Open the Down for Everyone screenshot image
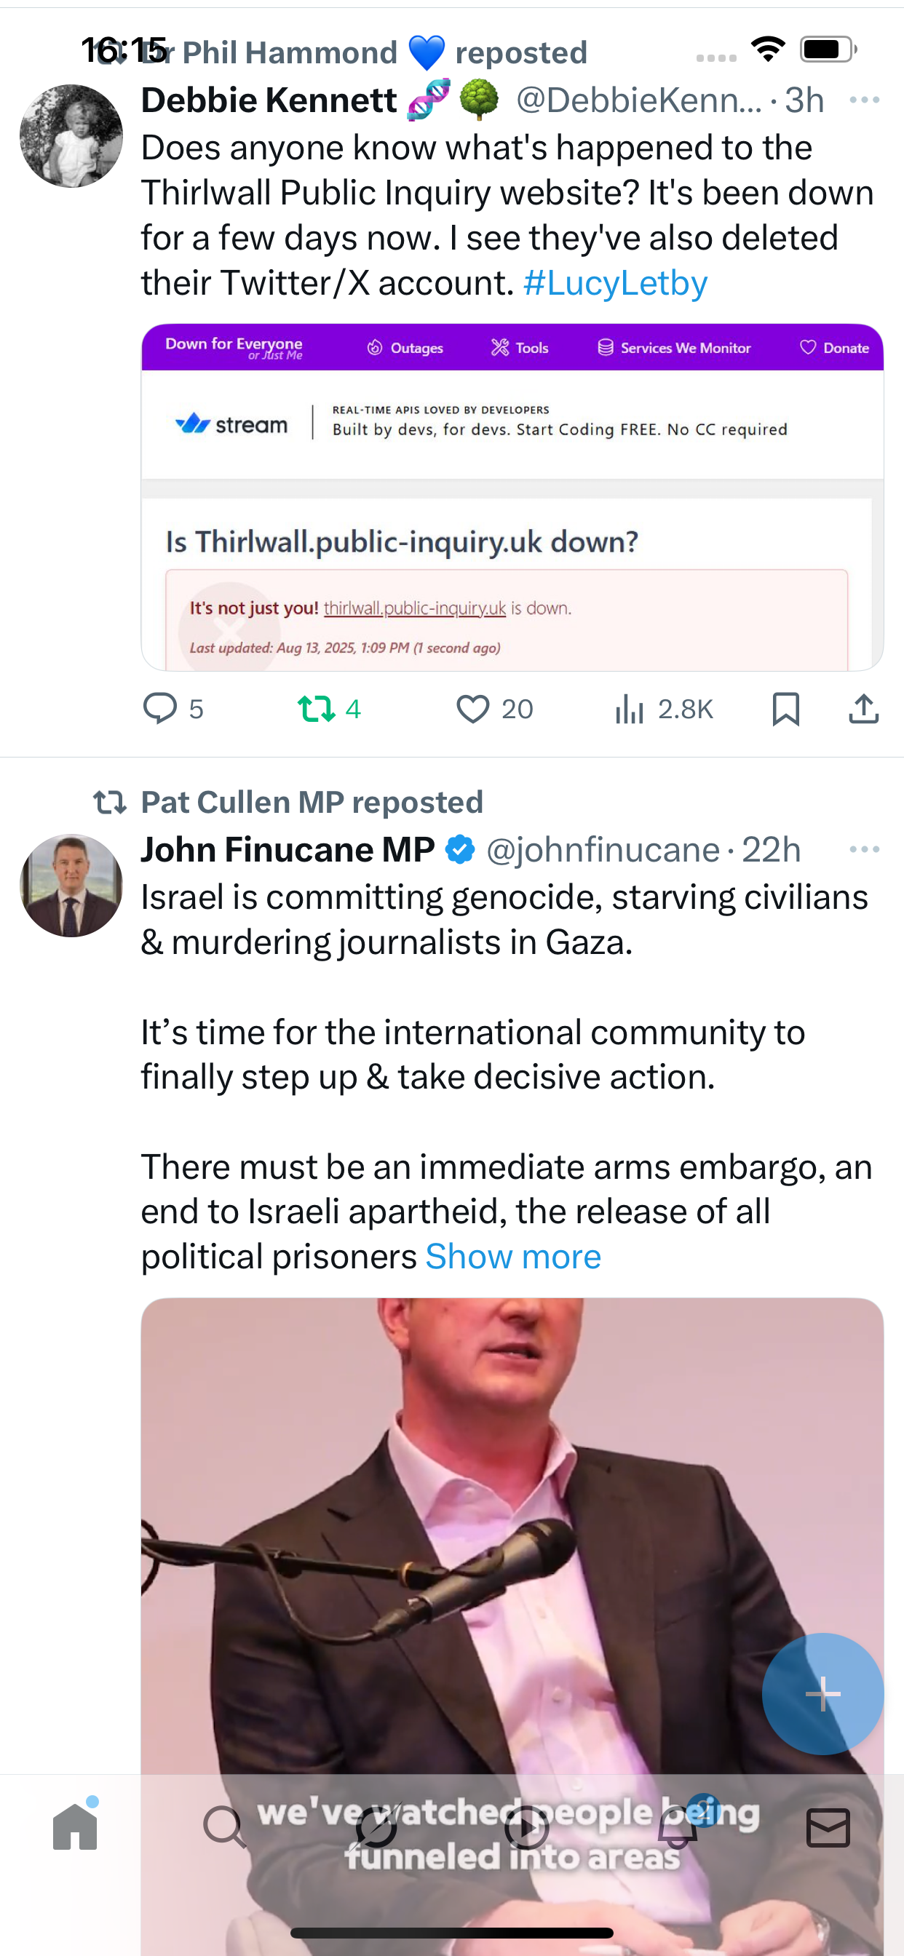The image size is (904, 1956). tap(512, 497)
